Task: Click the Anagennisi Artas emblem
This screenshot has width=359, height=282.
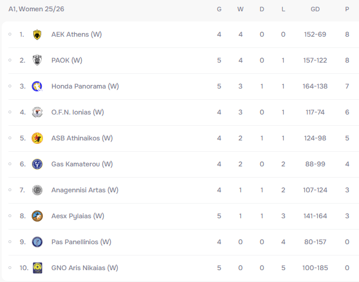Action: tap(37, 190)
